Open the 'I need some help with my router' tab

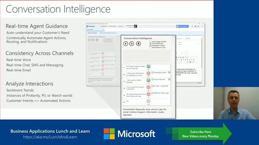coord(107,33)
